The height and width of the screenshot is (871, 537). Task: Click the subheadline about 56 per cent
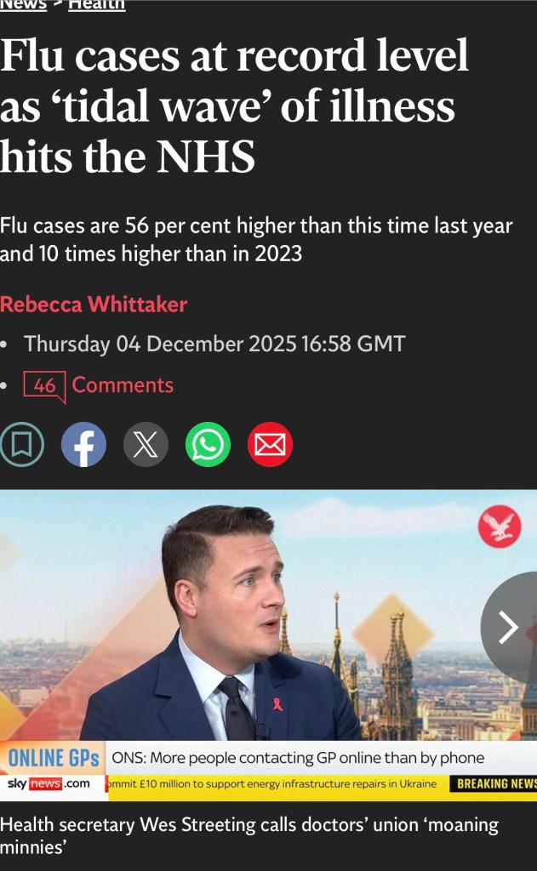click(256, 239)
